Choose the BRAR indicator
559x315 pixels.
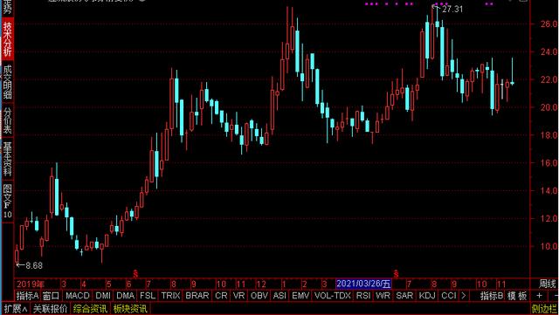click(197, 296)
